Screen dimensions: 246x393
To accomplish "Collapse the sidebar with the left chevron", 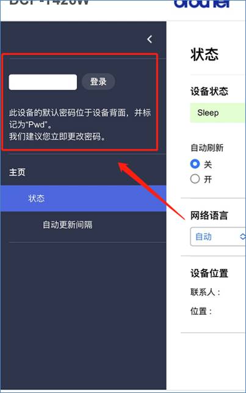I will click(x=150, y=39).
